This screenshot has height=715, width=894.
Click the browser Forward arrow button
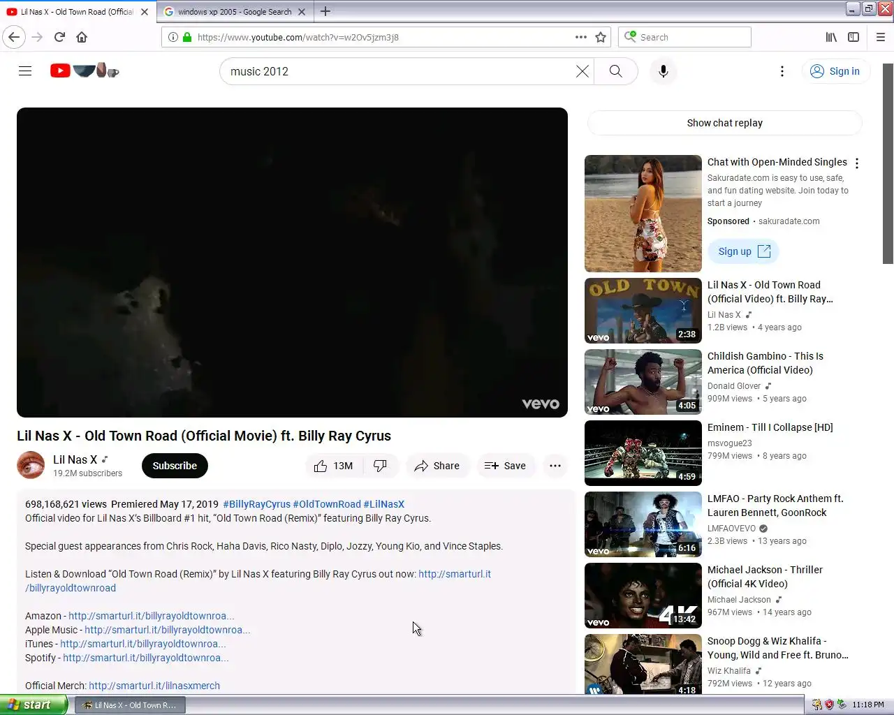37,37
